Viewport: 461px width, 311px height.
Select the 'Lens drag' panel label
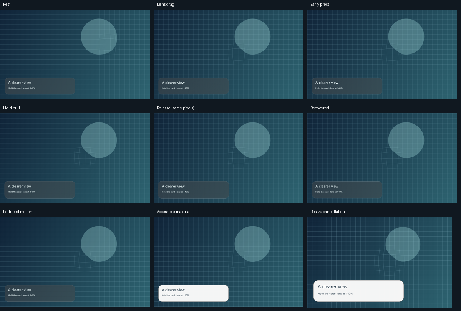tap(166, 4)
